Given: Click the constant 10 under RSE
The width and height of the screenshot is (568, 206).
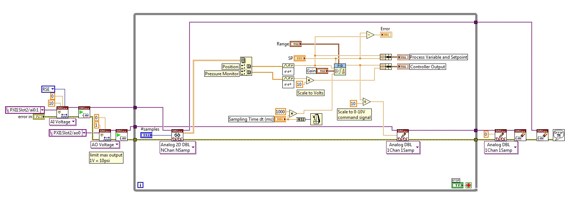Looking at the screenshot, I should pyautogui.click(x=52, y=103).
